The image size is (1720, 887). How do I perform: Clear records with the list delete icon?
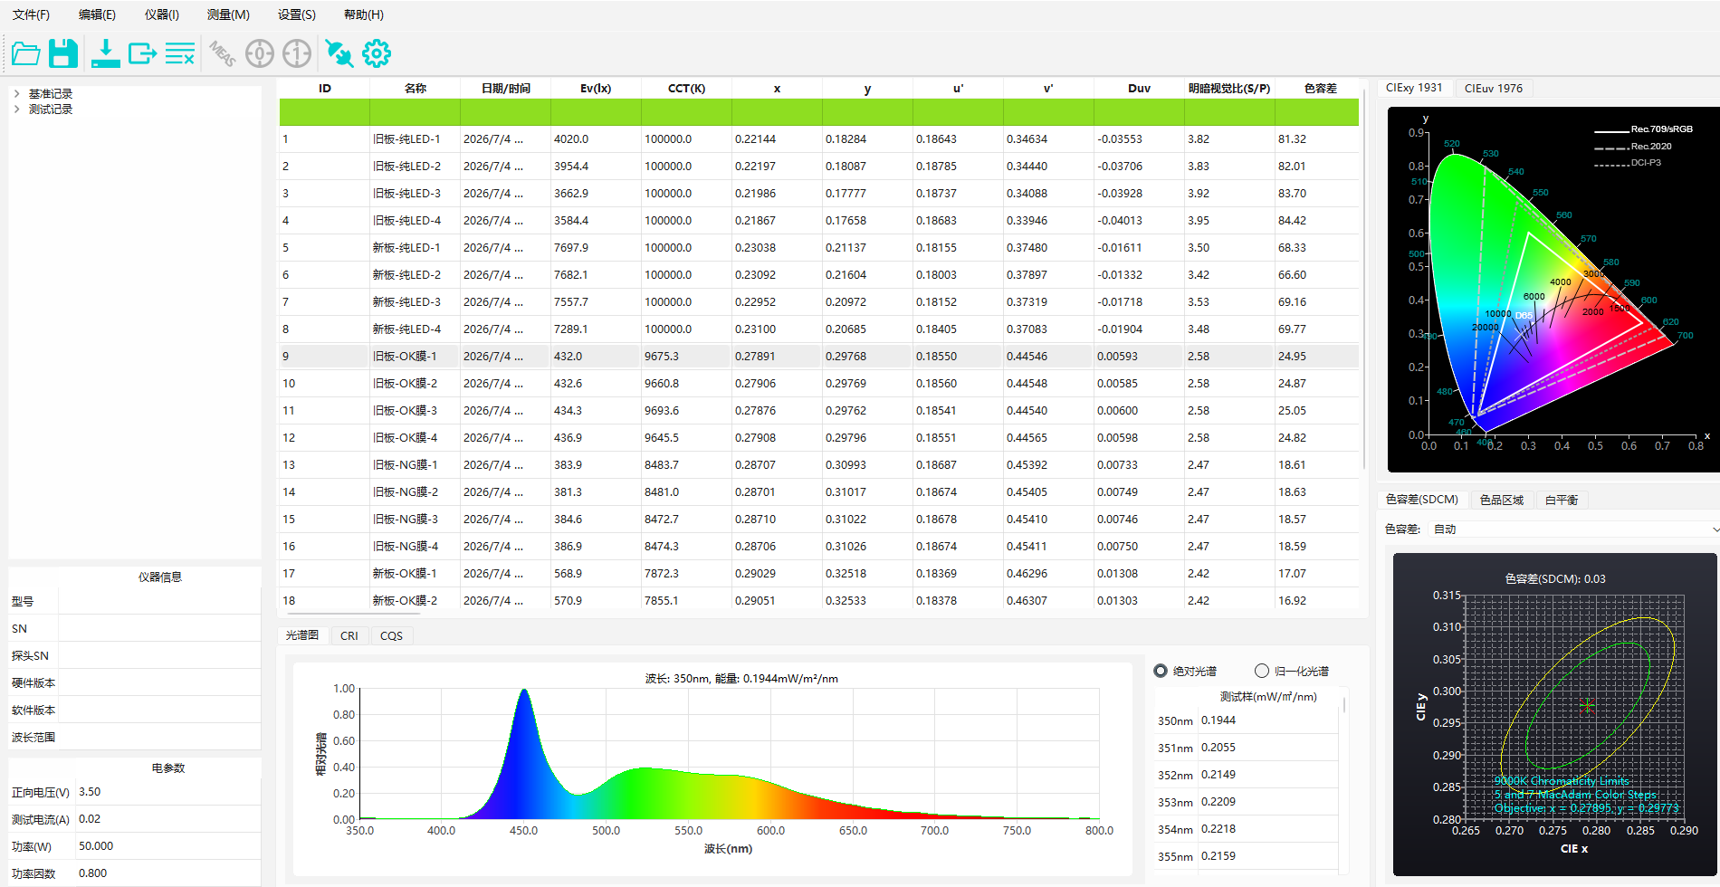click(x=180, y=54)
